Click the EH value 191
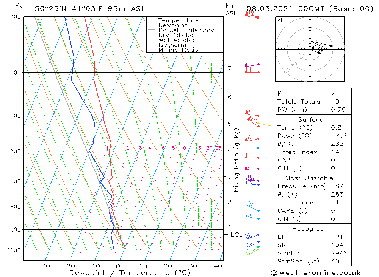This screenshot has height=277, width=379. 337,237
